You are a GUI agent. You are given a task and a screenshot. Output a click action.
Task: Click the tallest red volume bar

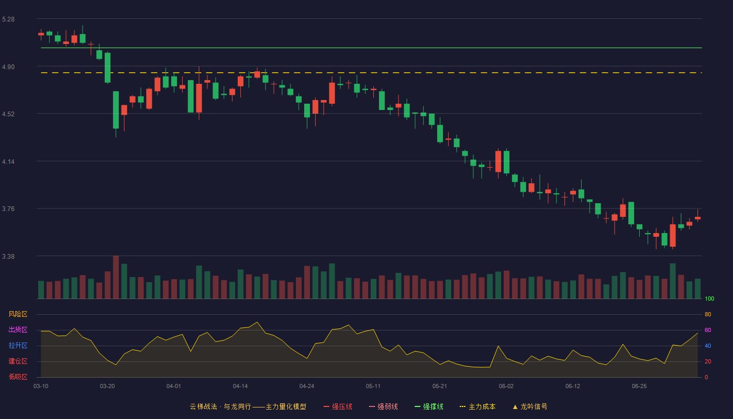[116, 277]
